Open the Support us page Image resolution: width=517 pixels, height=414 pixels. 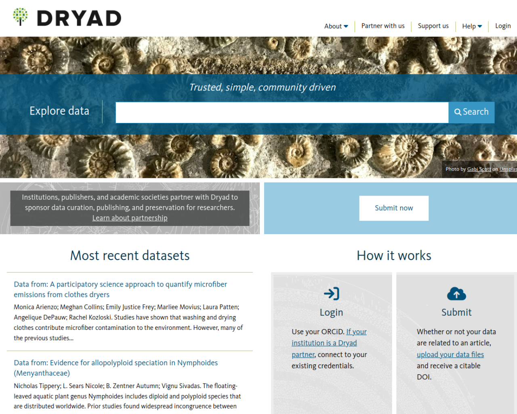click(433, 26)
